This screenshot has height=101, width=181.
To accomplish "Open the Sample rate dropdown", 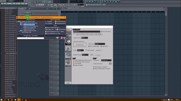I will coord(85,38).
